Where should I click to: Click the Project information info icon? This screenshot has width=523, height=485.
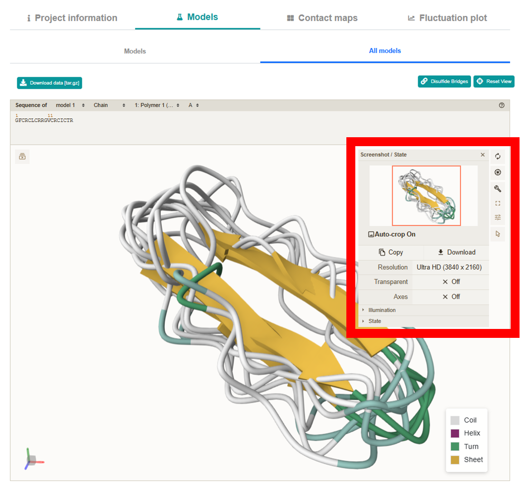pos(29,18)
